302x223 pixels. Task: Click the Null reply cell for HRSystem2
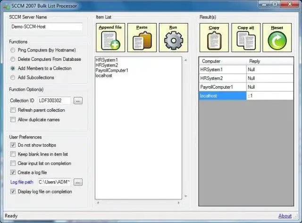pos(270,78)
